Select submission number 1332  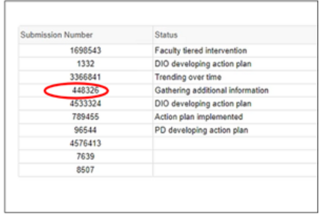(86, 64)
